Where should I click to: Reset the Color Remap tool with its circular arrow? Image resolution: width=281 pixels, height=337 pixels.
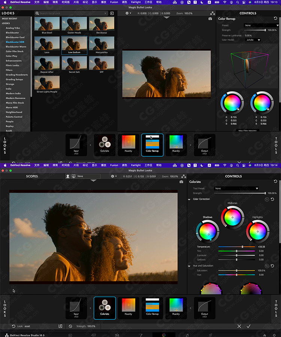[275, 18]
